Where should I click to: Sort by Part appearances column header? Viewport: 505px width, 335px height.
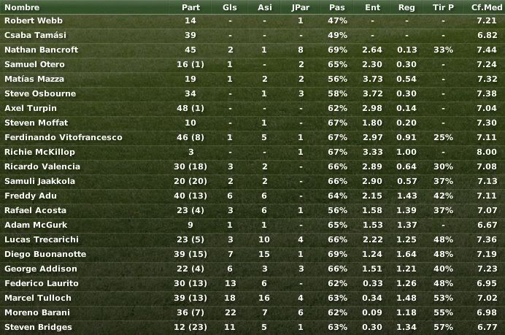(190, 7)
